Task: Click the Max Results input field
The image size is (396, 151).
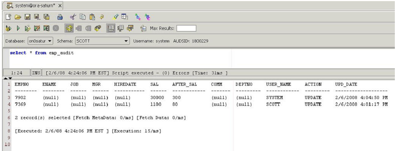Action: tap(186, 28)
